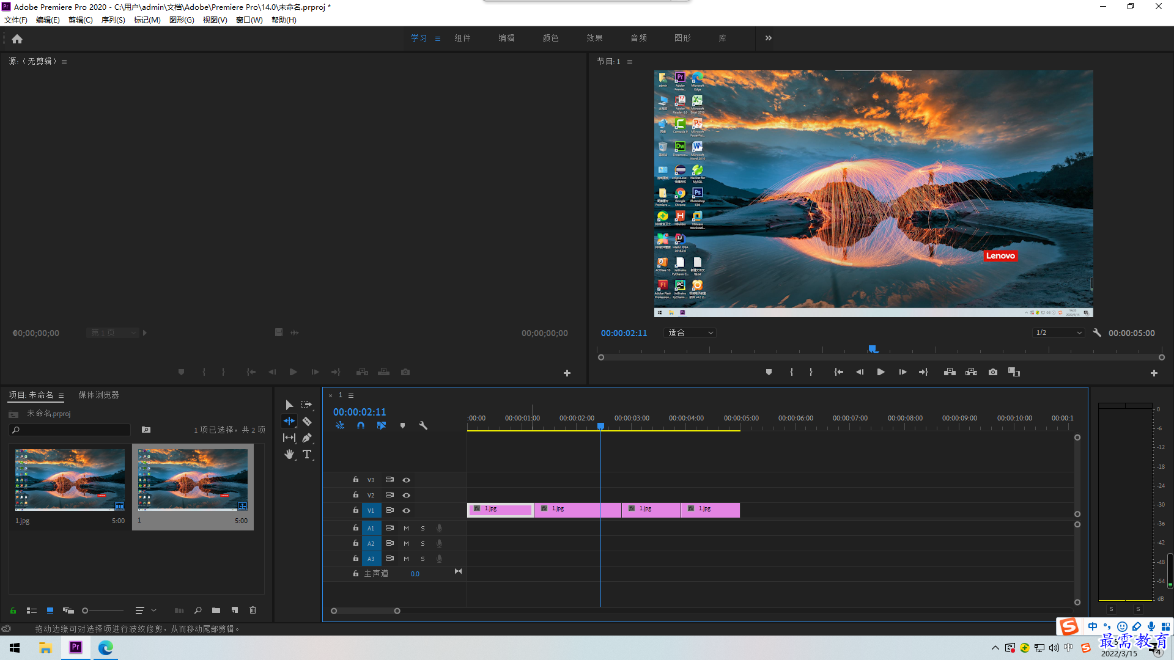Open the Program Monitor panel menu
The width and height of the screenshot is (1174, 660).
point(630,62)
